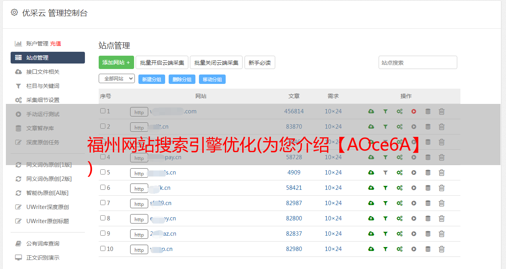Click the database icon for the 82980 site
Image resolution: width=506 pixels, height=269 pixels.
[x=428, y=249]
